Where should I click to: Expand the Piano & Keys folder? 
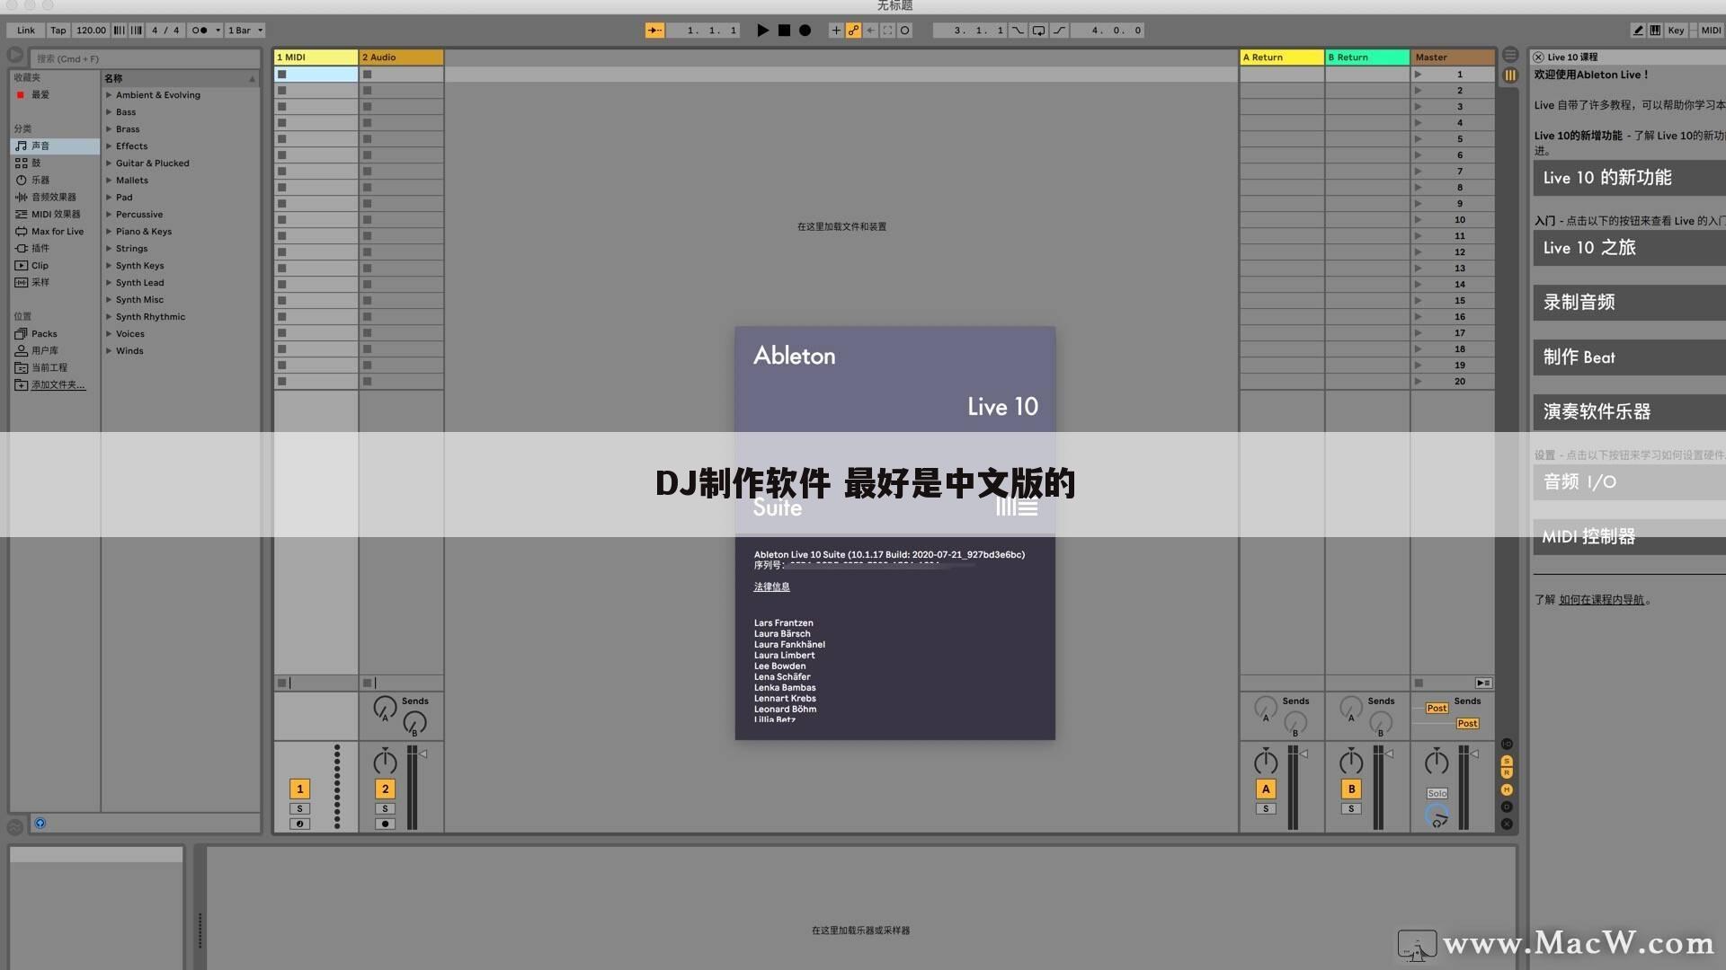point(109,231)
